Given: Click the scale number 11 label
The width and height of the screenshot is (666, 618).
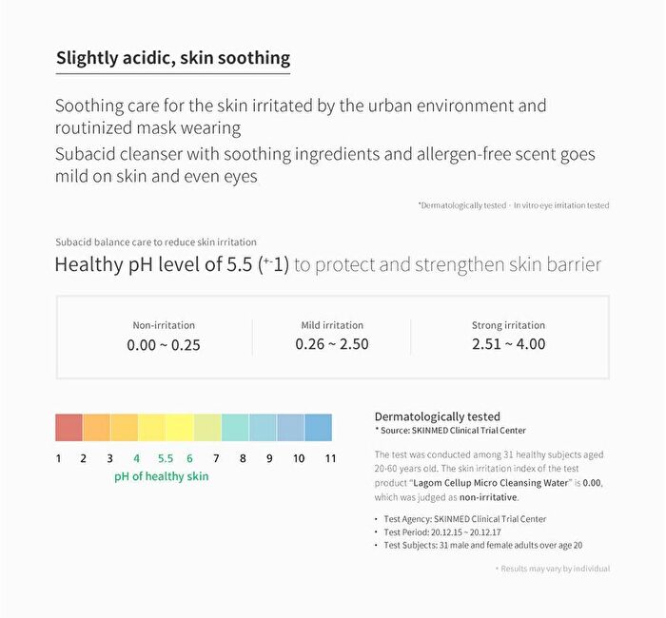Looking at the screenshot, I should (330, 458).
